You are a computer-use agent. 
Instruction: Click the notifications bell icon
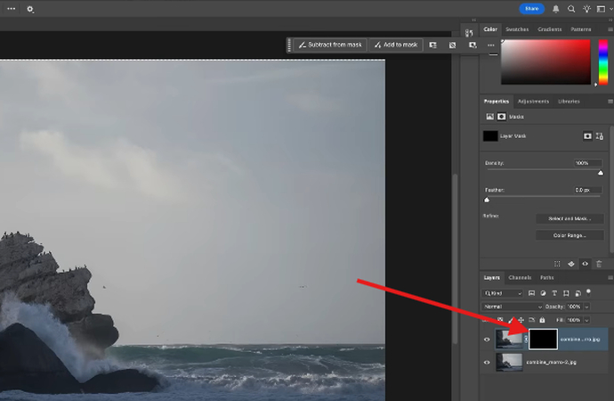coord(556,9)
